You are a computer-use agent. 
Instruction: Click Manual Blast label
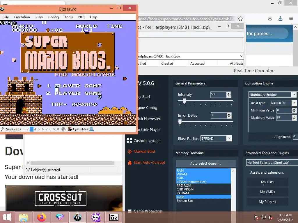(144, 151)
